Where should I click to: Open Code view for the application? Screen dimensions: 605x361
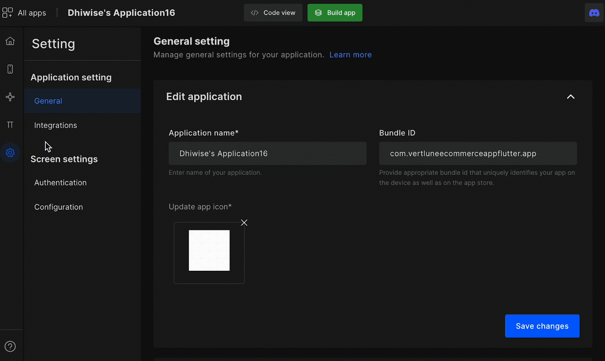(273, 12)
